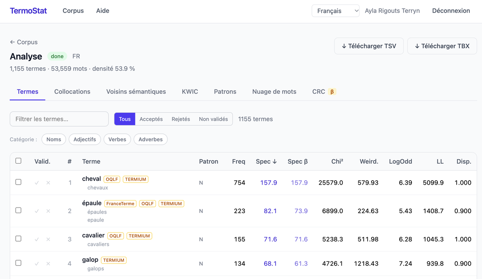Viewport: 482px width, 279px height.
Task: Select the Termes tab
Action: point(28,92)
